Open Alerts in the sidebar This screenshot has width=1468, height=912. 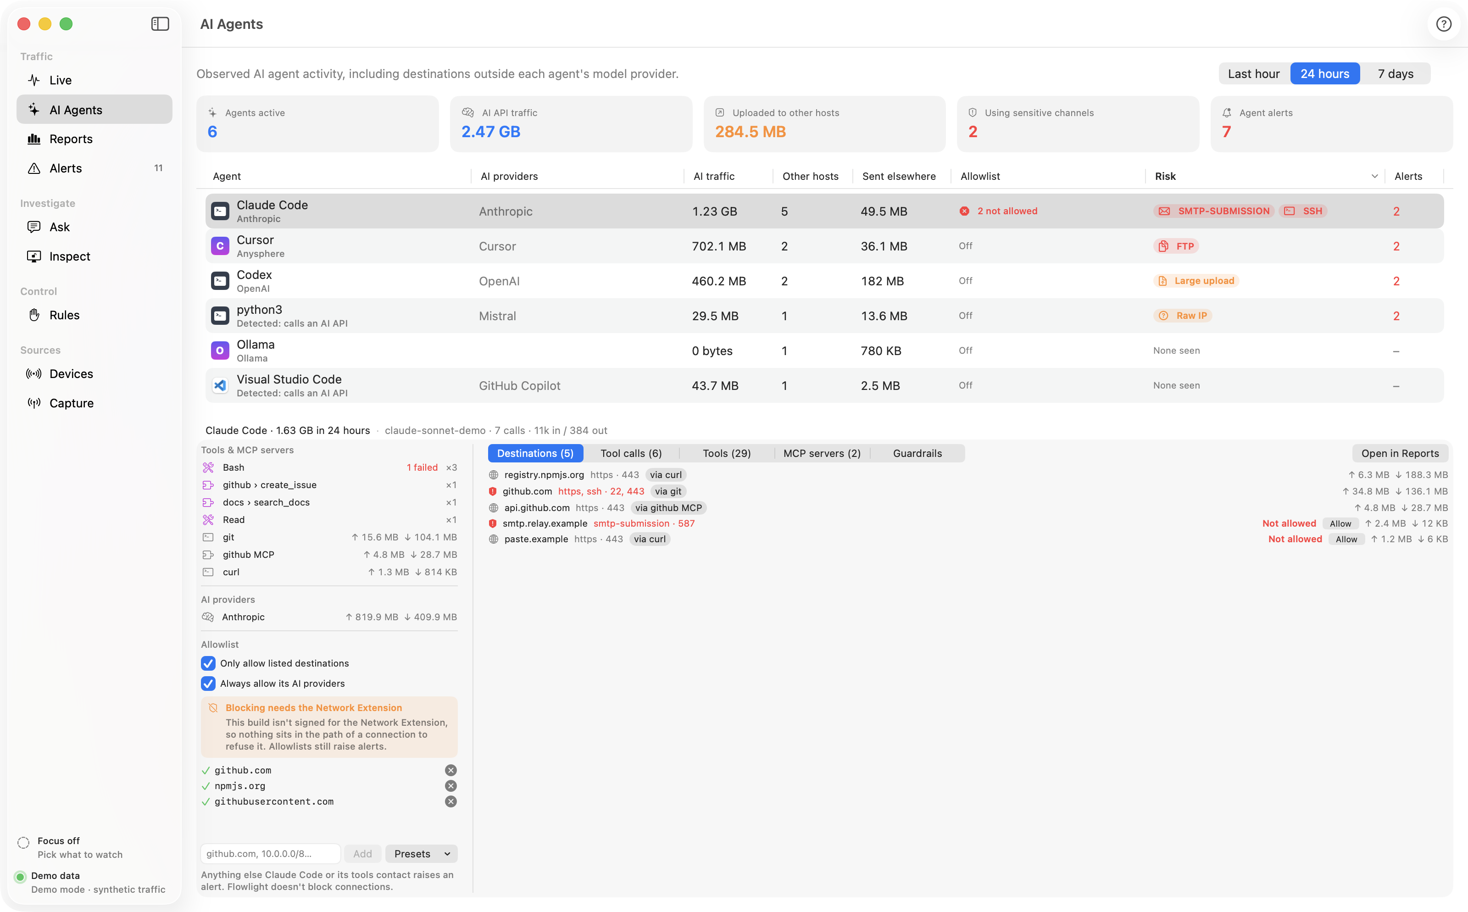click(x=95, y=168)
